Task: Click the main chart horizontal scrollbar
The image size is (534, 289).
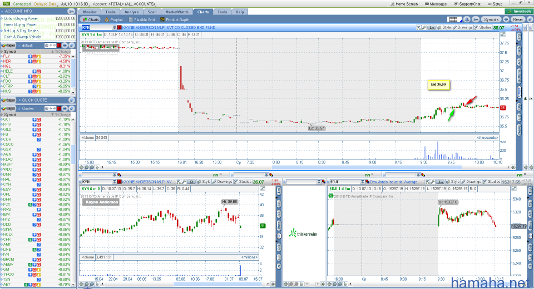Action: coord(367,167)
